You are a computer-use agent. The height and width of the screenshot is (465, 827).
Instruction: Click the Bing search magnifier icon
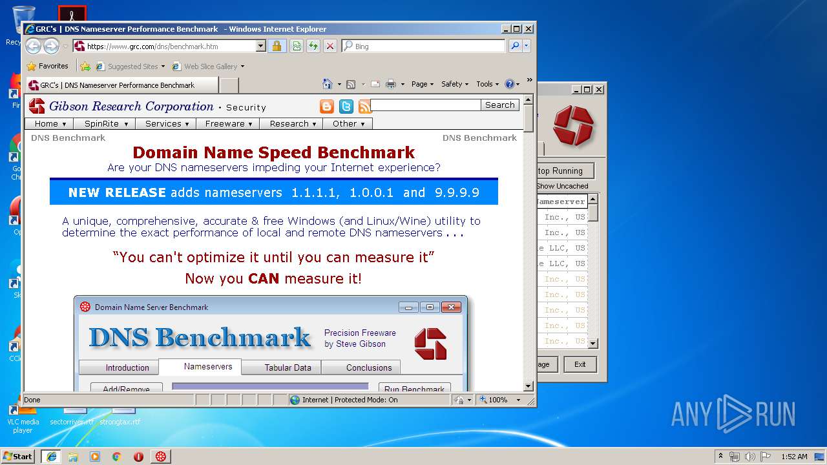[x=514, y=46]
